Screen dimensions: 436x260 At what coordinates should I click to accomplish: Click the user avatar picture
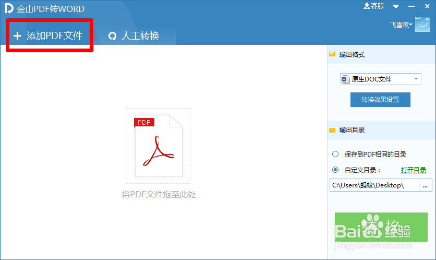point(422,24)
